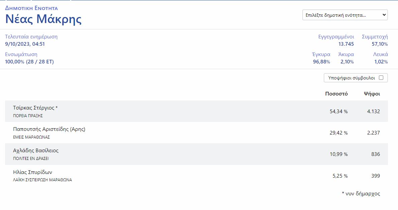Click the Ποσοστό column header
This screenshot has height=210, width=398.
[x=336, y=94]
